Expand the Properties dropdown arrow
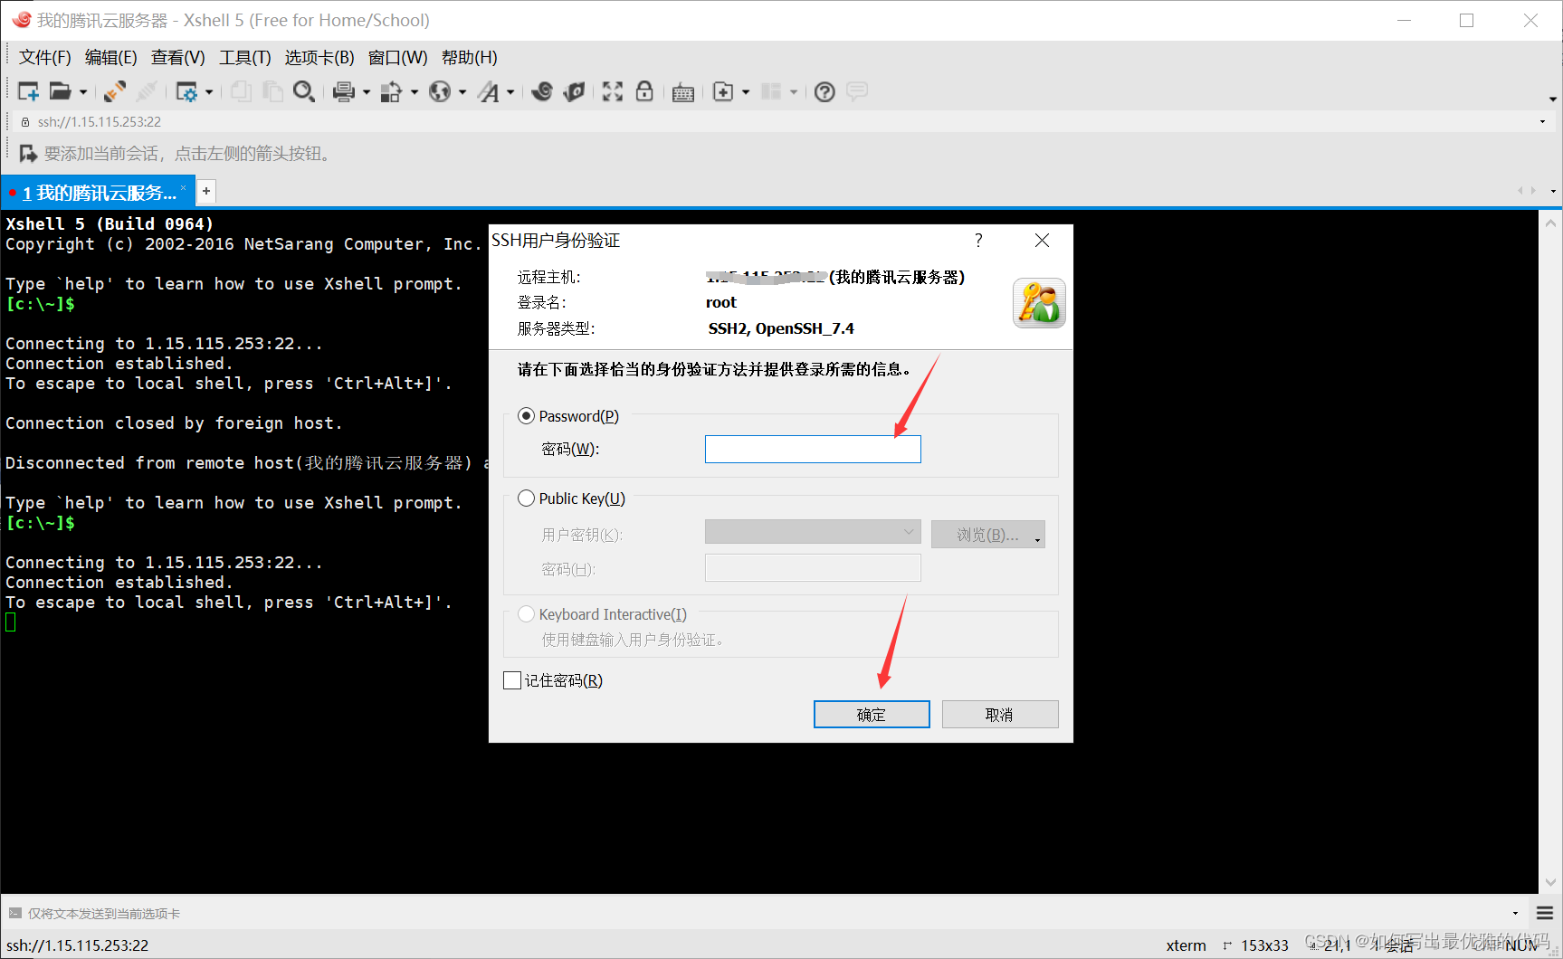 209,91
